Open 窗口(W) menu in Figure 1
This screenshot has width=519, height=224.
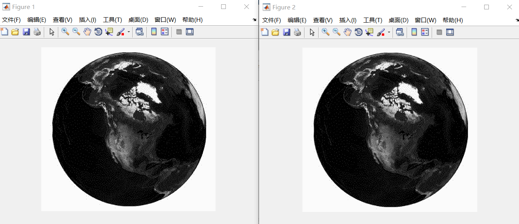click(166, 20)
